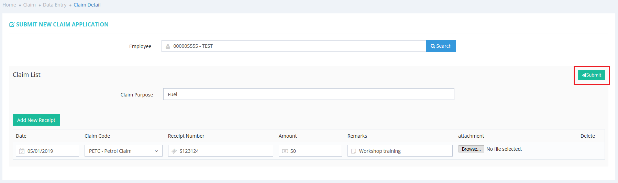Navigate to Data Entry breadcrumb

(55, 5)
